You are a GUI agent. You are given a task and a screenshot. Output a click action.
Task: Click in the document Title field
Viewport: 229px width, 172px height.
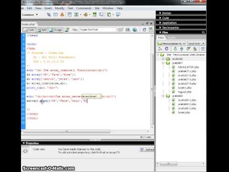[x=98, y=30]
